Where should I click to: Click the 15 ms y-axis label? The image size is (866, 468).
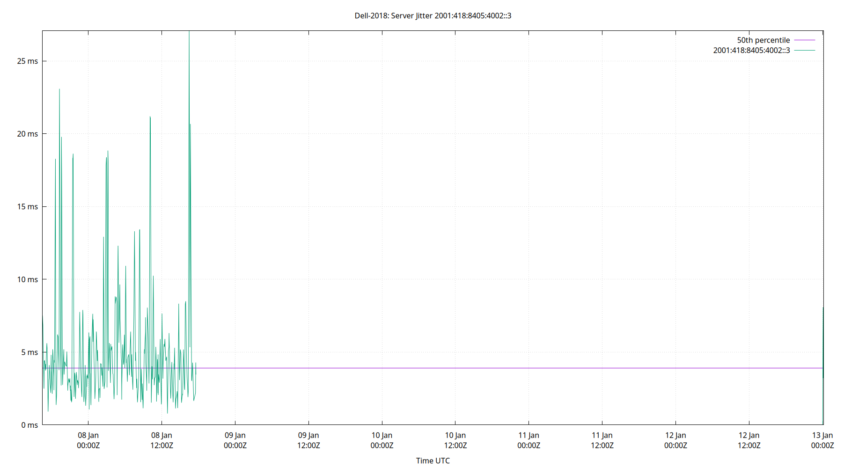[28, 206]
